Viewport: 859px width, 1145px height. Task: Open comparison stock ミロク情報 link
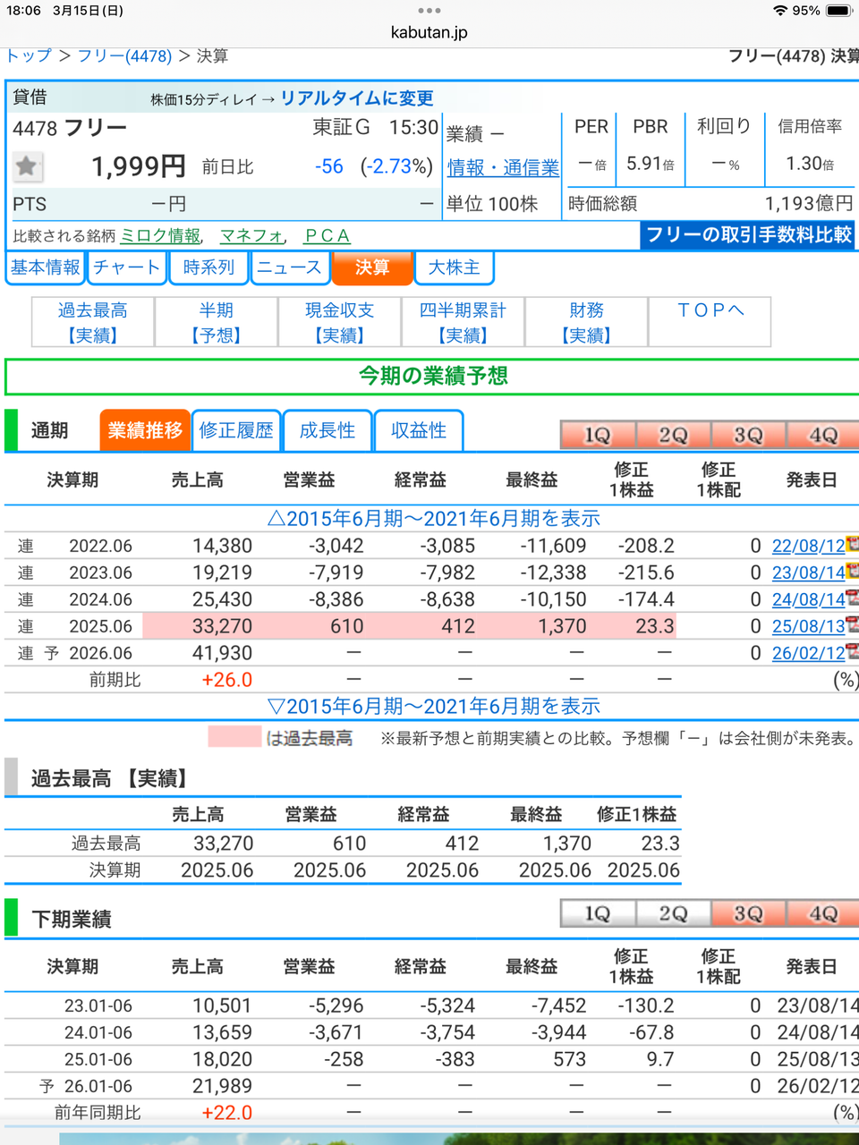coord(158,236)
